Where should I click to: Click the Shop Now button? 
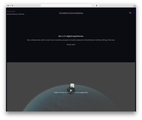point(71,45)
